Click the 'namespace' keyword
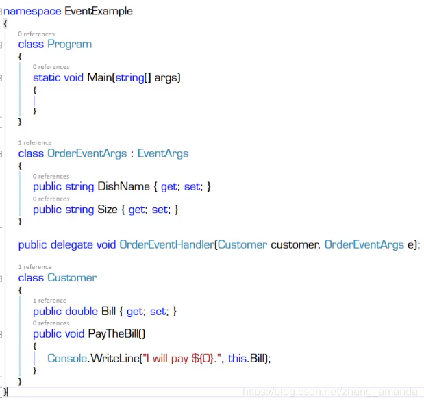Screen dimensions: 424x404 (x=32, y=12)
